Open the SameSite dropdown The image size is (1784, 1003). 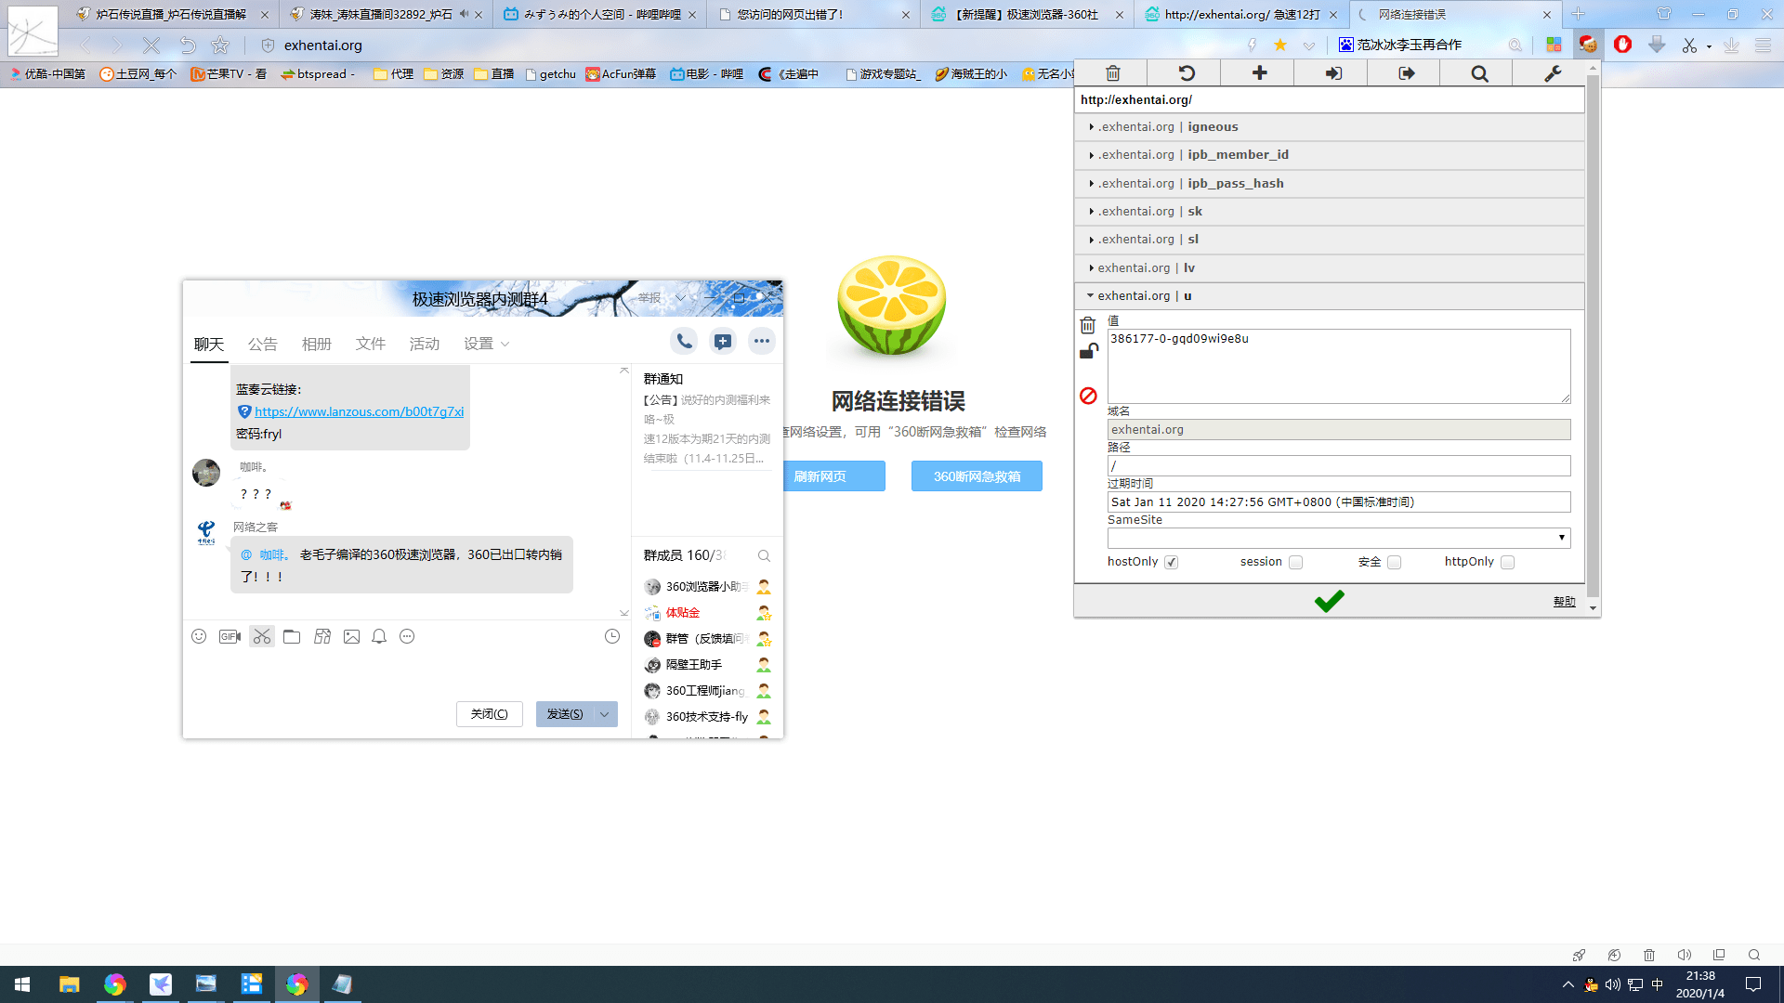(x=1338, y=538)
